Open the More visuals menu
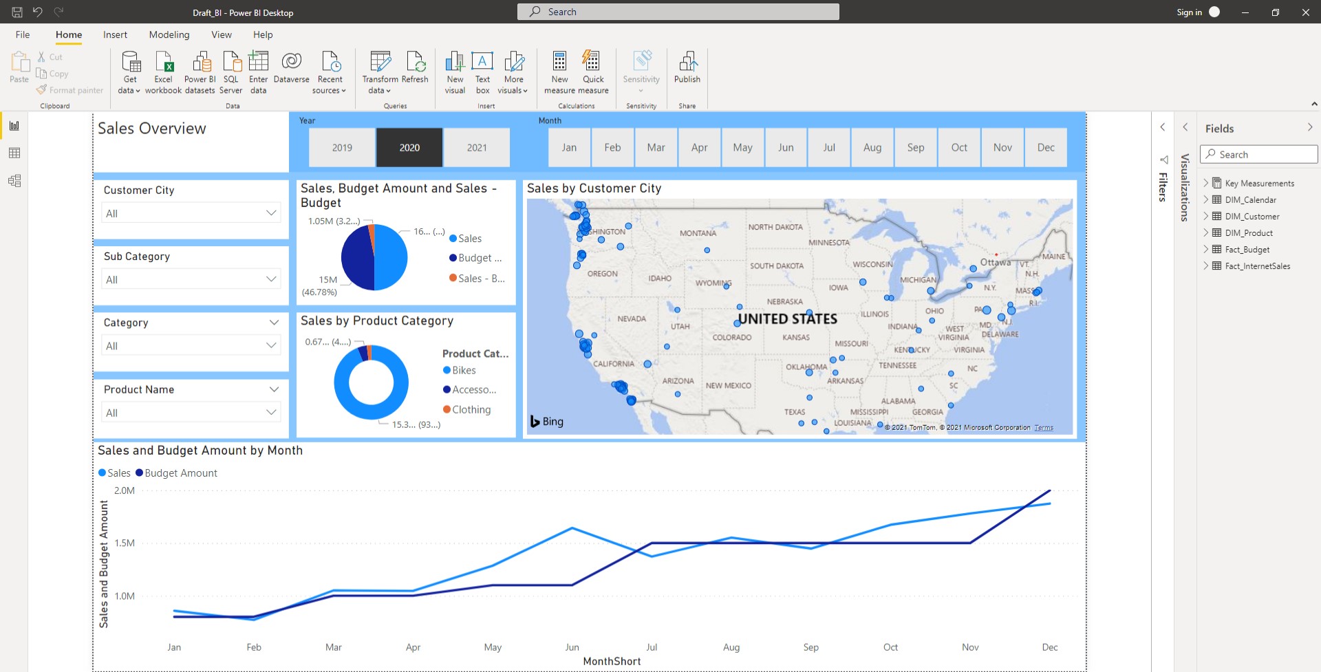This screenshot has width=1321, height=672. [513, 72]
